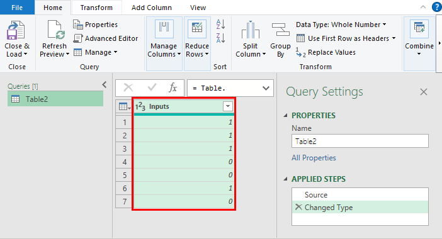Click Replace Values
442x239 pixels.
326,52
